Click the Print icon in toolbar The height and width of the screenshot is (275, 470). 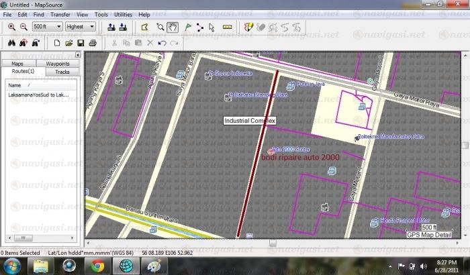point(93,43)
